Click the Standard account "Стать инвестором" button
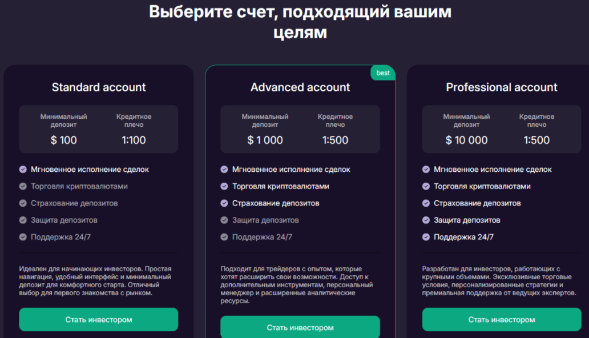Screen dimensions: 589x338 coord(99,320)
